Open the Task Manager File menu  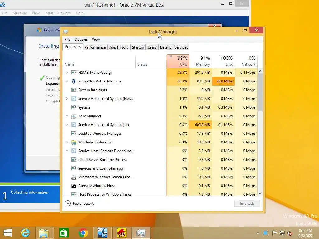[x=67, y=40]
